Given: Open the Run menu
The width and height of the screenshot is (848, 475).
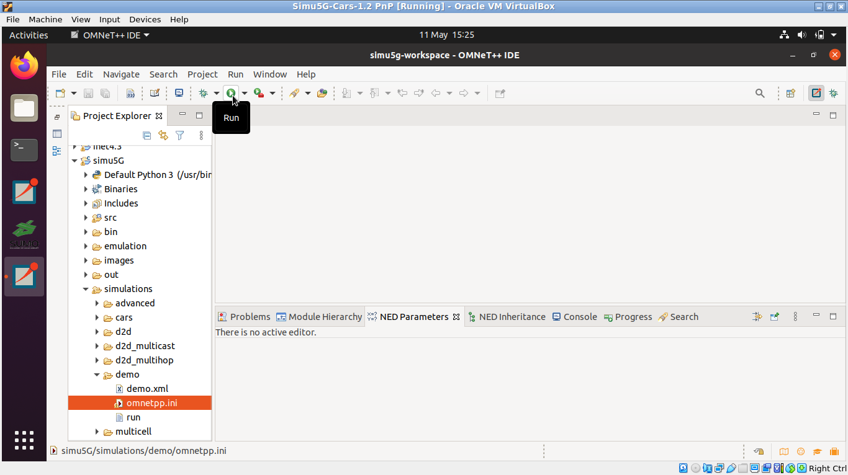Looking at the screenshot, I should pos(235,74).
